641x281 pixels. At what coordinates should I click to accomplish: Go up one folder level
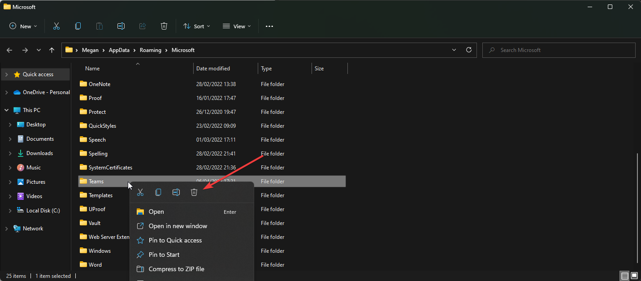[52, 50]
